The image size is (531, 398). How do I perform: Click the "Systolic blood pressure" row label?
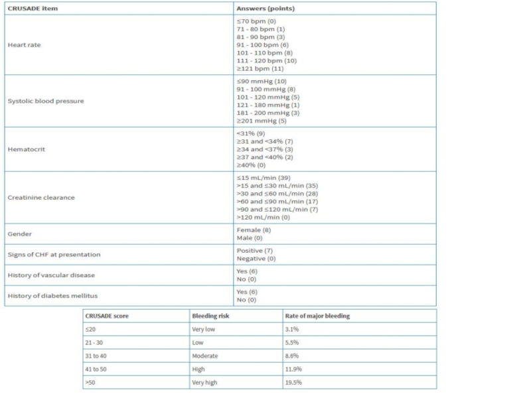click(41, 101)
